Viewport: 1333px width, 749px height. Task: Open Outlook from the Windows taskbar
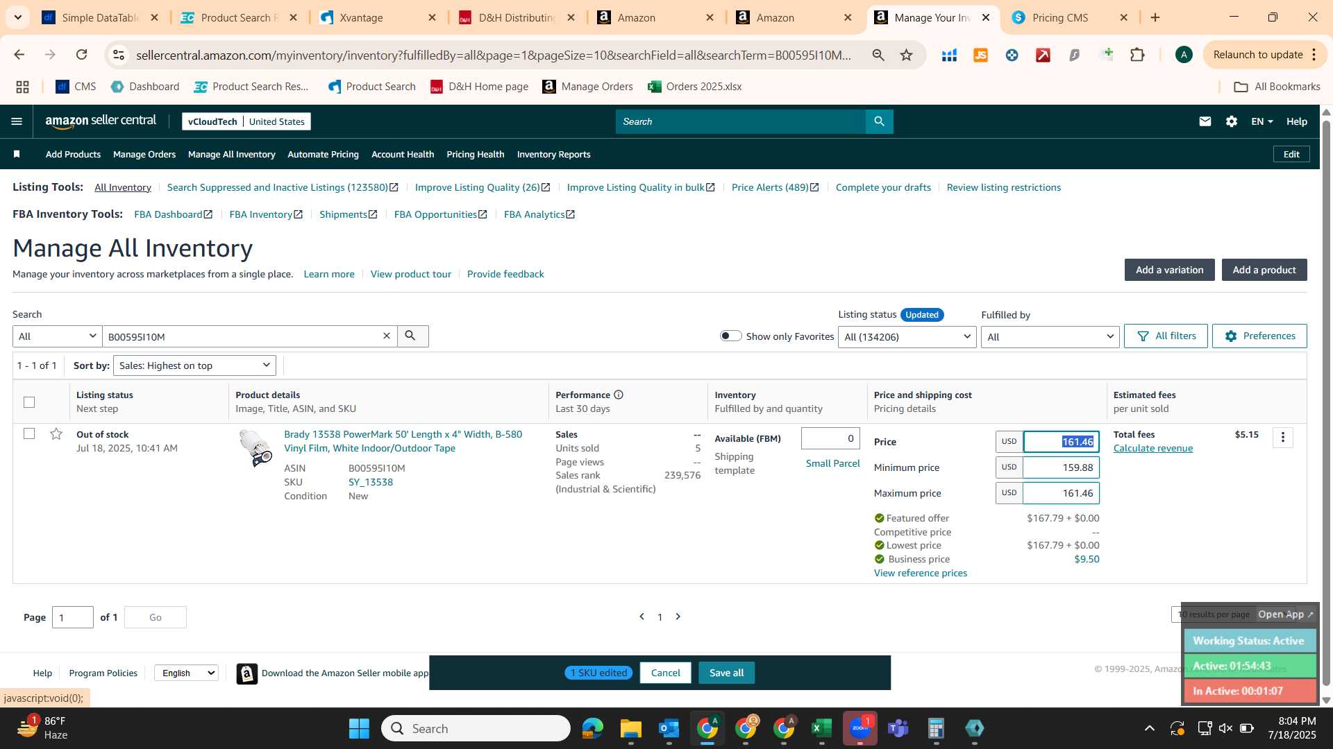click(x=669, y=728)
